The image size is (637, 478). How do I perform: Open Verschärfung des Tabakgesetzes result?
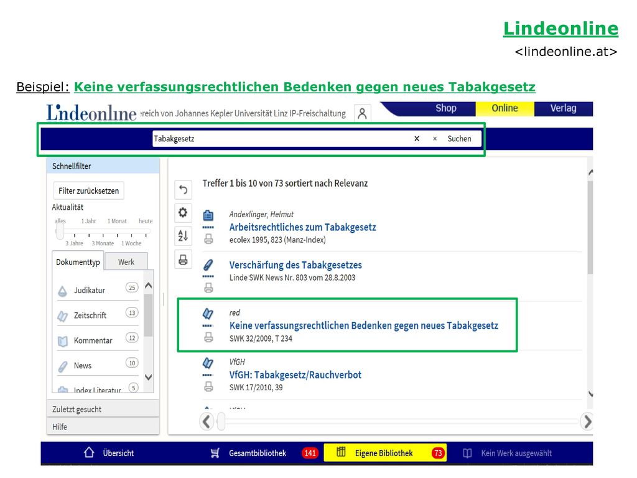[x=295, y=265]
